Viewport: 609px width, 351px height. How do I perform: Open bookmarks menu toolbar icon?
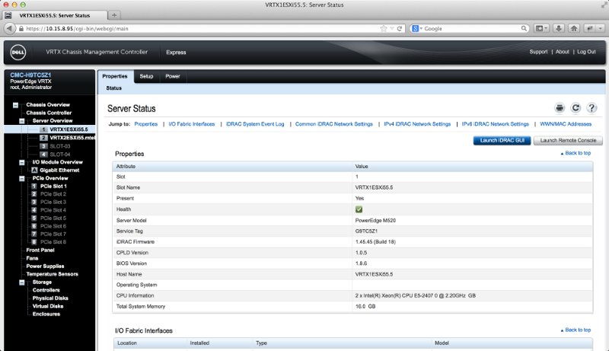[541, 28]
